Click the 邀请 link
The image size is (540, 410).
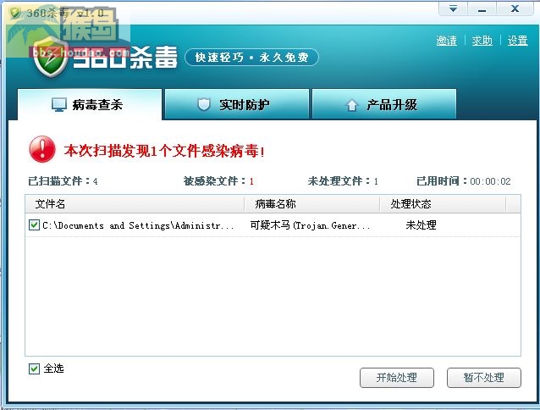(x=446, y=41)
